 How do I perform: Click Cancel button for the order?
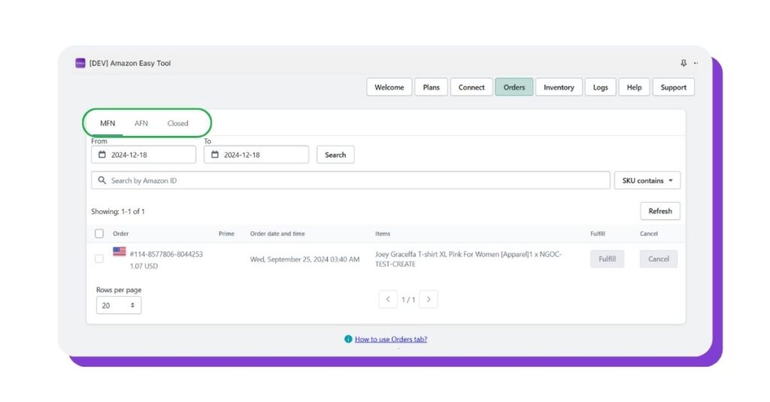coord(659,258)
